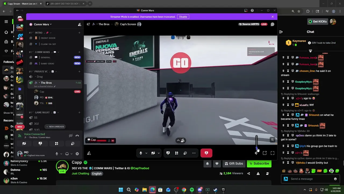
Task: Open Discord user settings gear
Action: [x=77, y=154]
